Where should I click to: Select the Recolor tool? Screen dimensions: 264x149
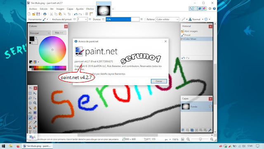(35, 127)
